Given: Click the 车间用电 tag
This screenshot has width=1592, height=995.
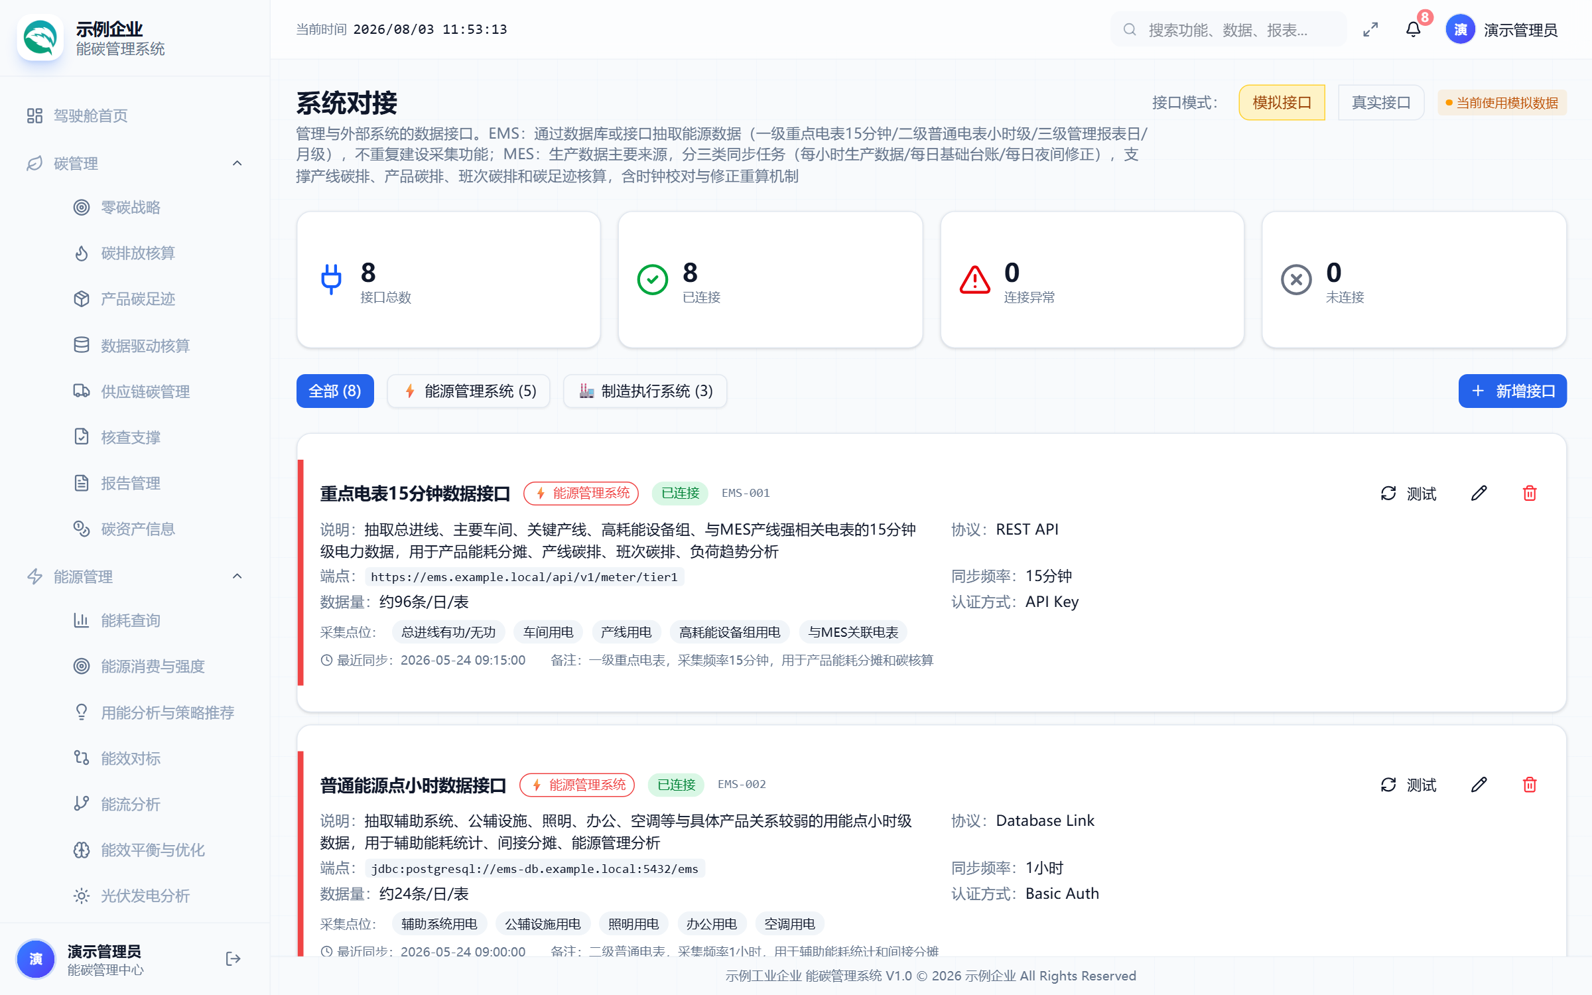Looking at the screenshot, I should pos(548,632).
